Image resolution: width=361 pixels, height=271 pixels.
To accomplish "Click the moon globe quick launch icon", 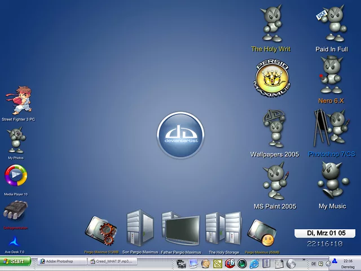I will pyautogui.click(x=291, y=264).
